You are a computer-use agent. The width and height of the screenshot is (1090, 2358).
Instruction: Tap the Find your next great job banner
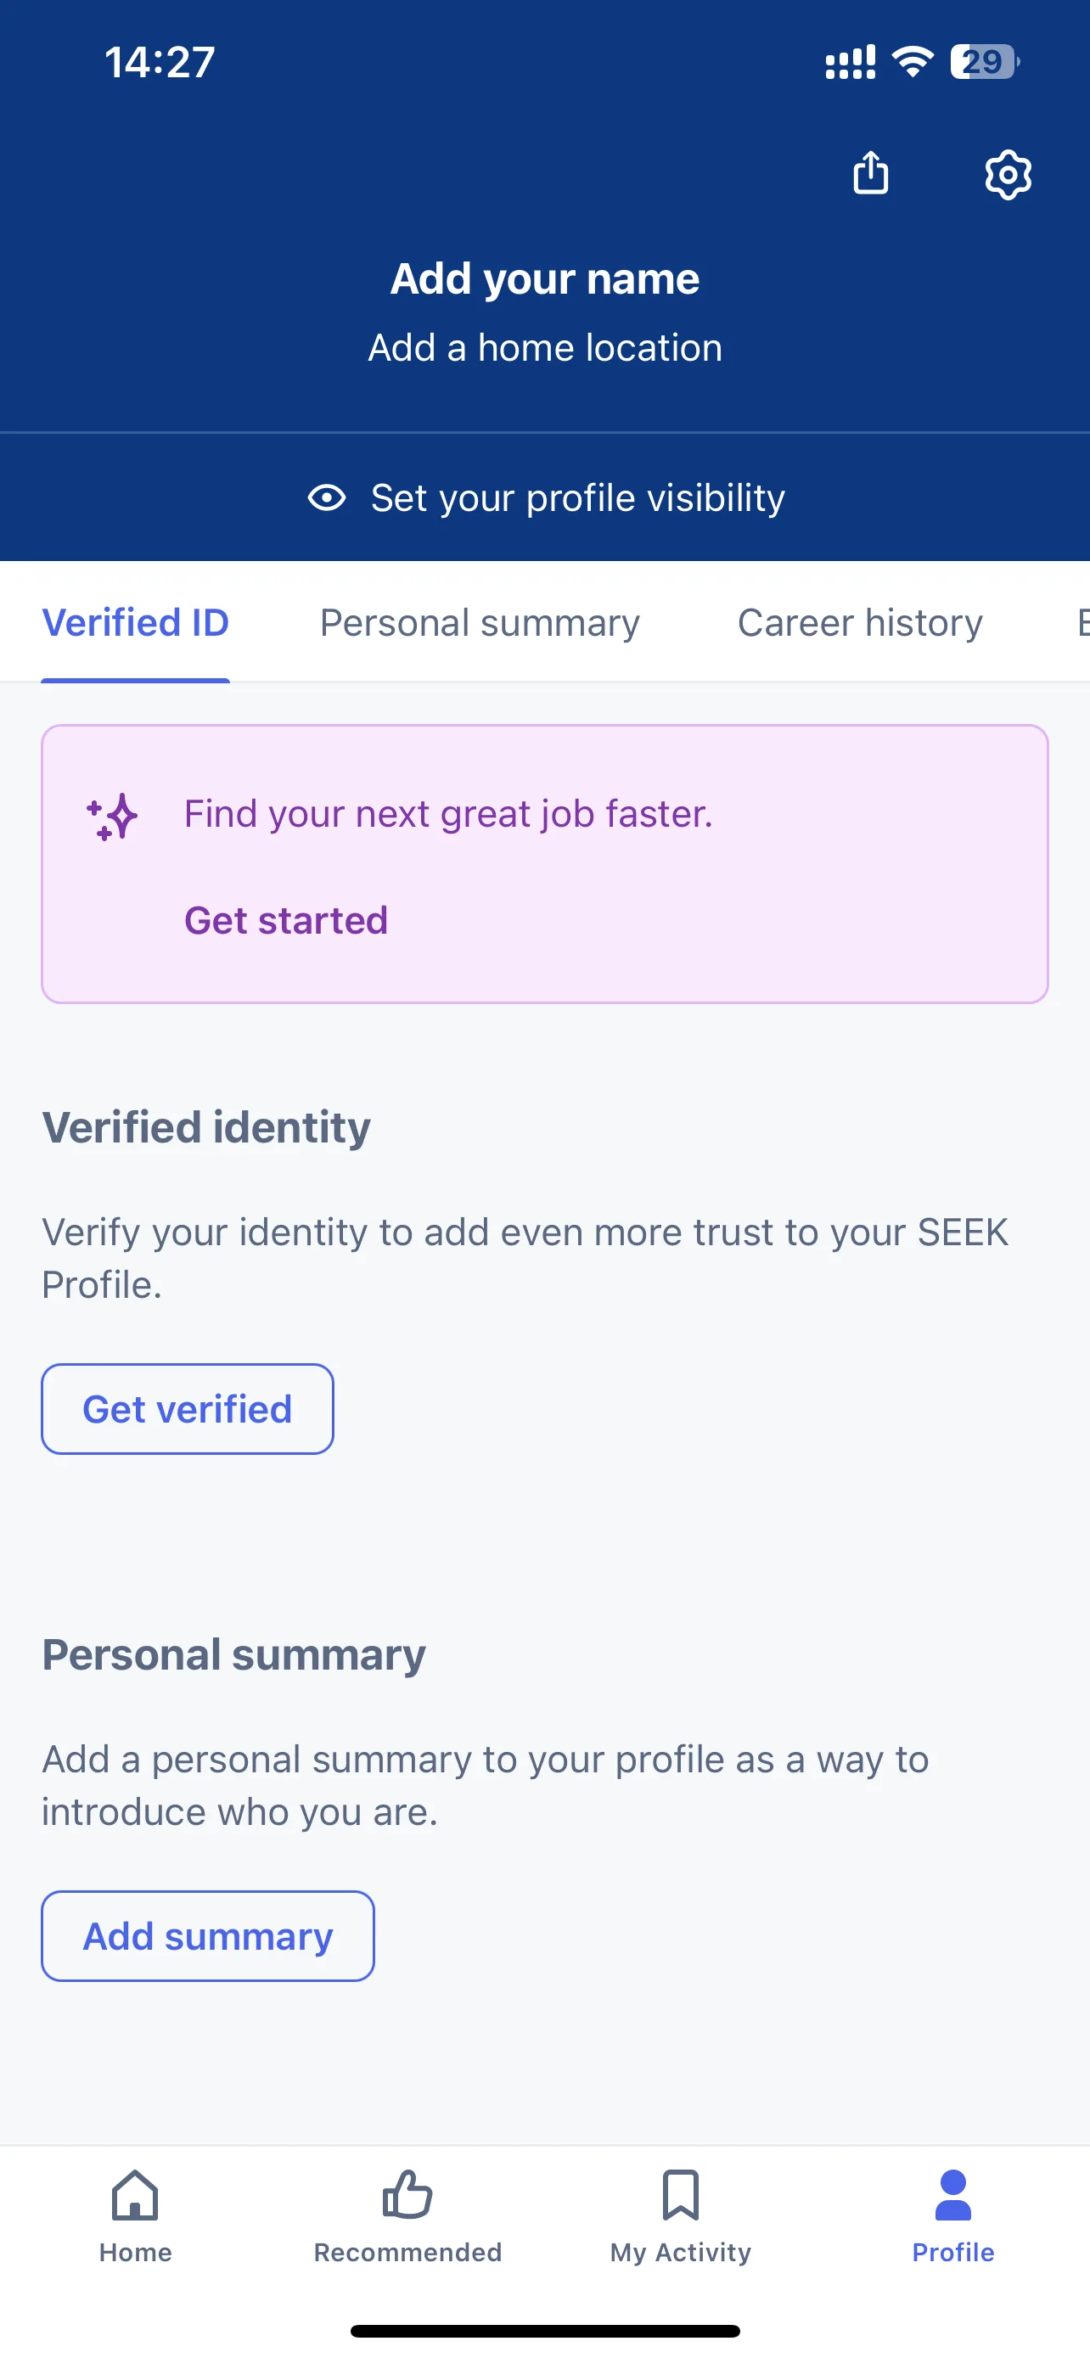544,864
